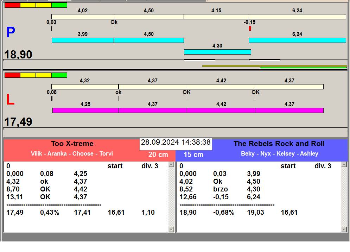Click the green start light in the L lane
The width and height of the screenshot is (350, 252).
tap(59, 75)
